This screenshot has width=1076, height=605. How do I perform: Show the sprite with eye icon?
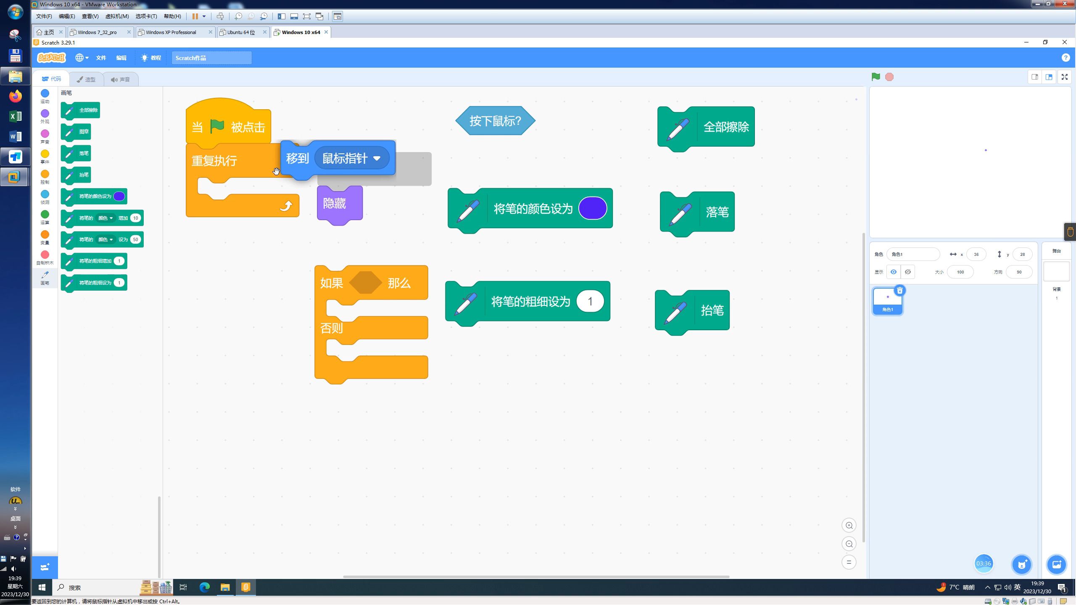click(893, 272)
